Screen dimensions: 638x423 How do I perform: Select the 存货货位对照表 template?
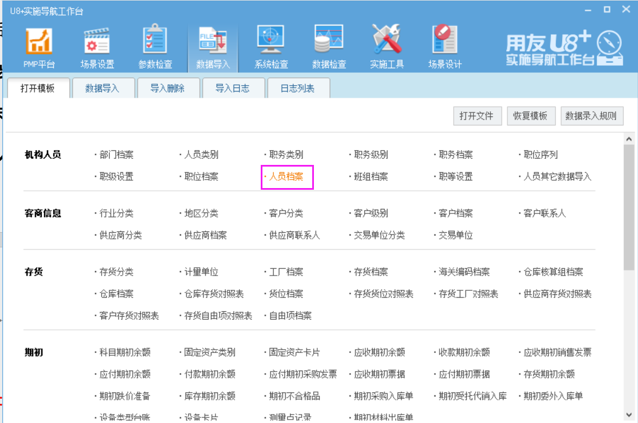point(383,294)
